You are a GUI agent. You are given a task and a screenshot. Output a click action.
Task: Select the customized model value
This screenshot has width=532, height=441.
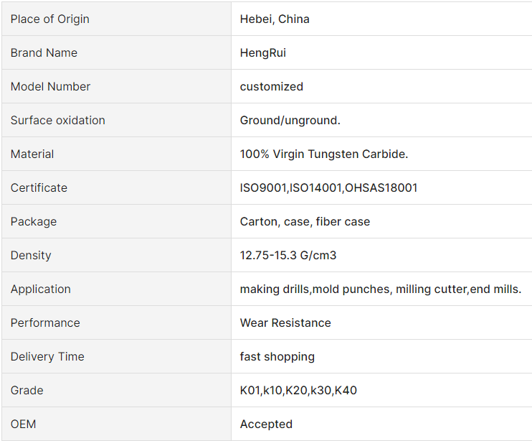pyautogui.click(x=272, y=86)
